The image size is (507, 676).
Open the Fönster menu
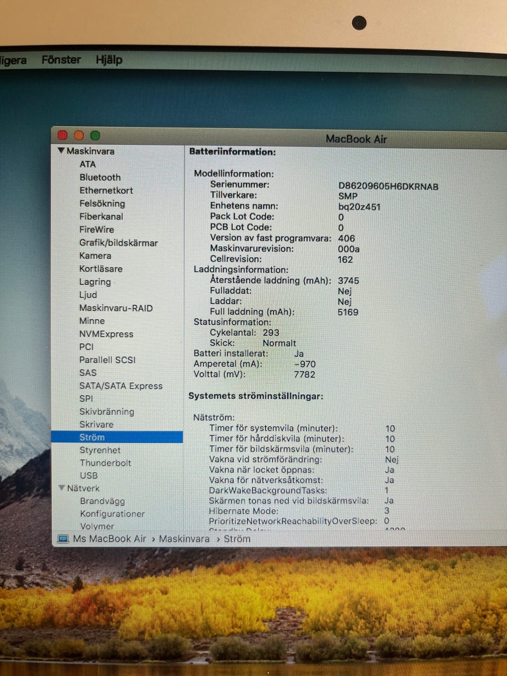61,60
